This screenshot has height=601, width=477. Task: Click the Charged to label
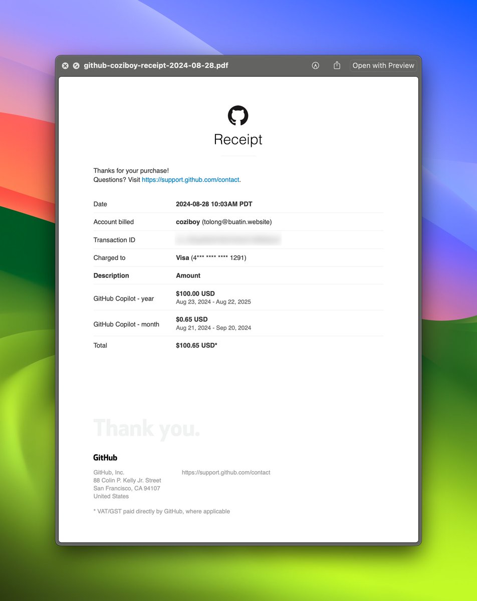click(110, 258)
